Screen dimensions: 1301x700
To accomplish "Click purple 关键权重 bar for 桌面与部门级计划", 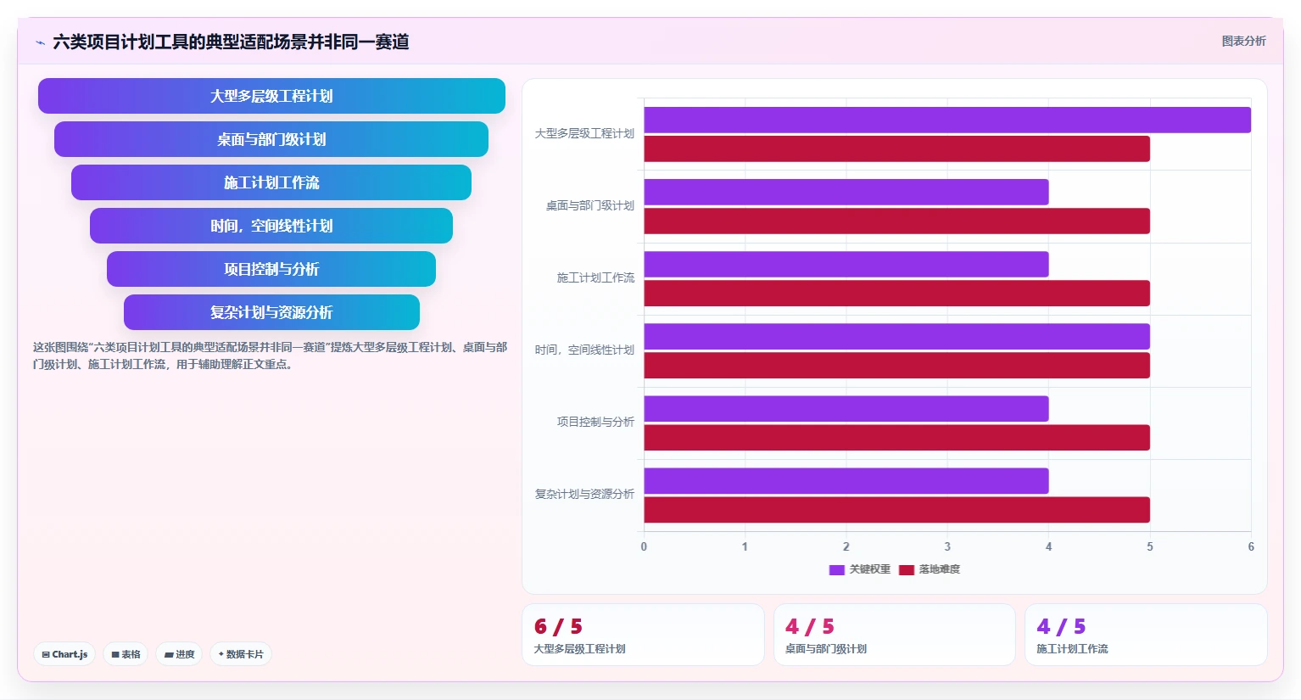I will tap(846, 192).
